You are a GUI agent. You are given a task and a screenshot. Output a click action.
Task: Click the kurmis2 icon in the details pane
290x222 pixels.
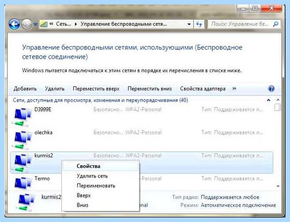(x=26, y=202)
